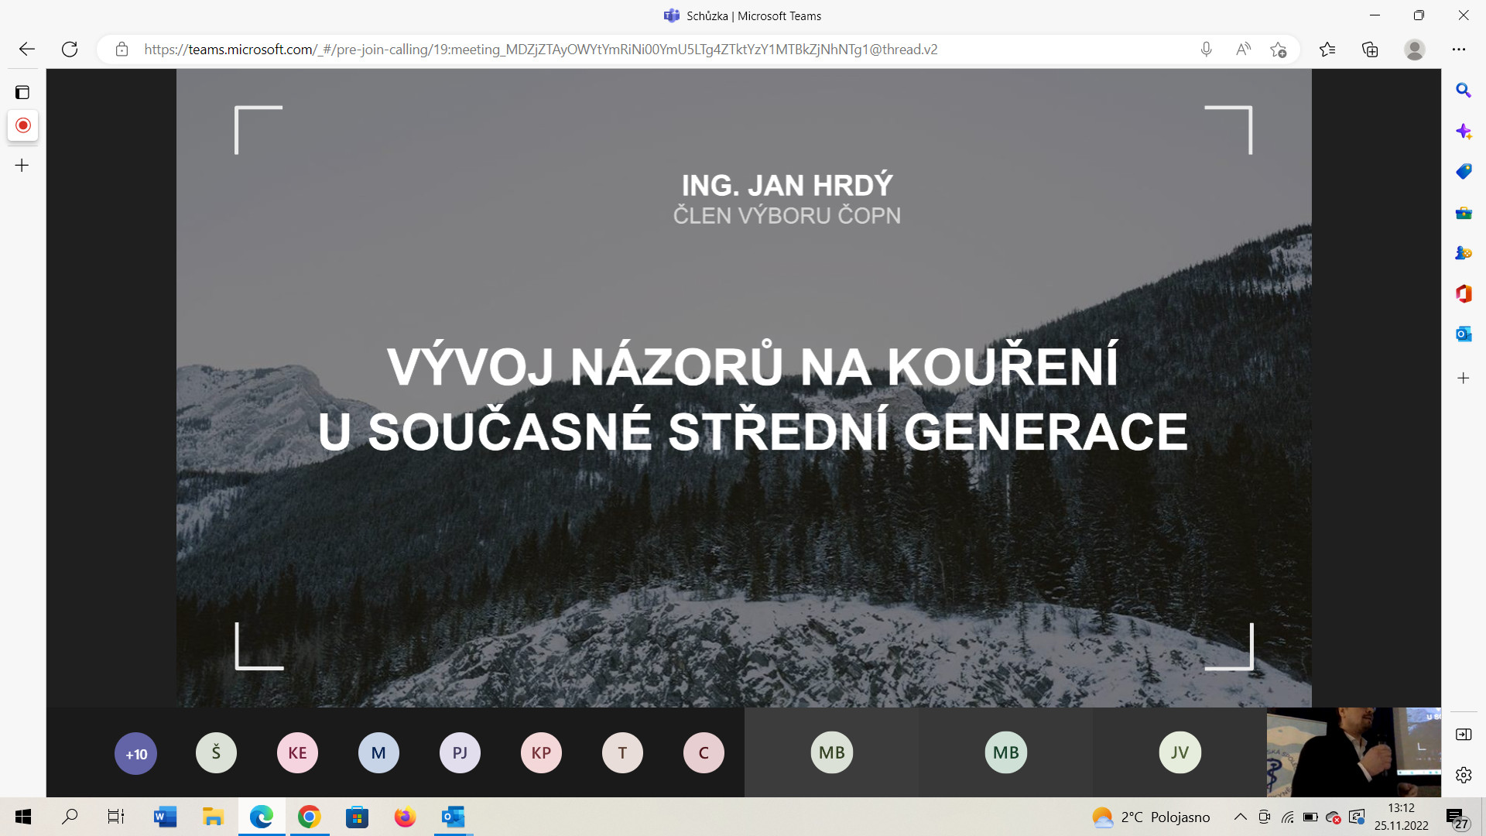Click the shared presentation slide
This screenshot has height=836, width=1486.
click(744, 388)
